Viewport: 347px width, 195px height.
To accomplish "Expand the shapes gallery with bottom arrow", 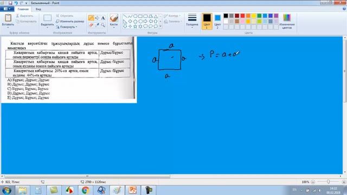I will tap(160, 27).
